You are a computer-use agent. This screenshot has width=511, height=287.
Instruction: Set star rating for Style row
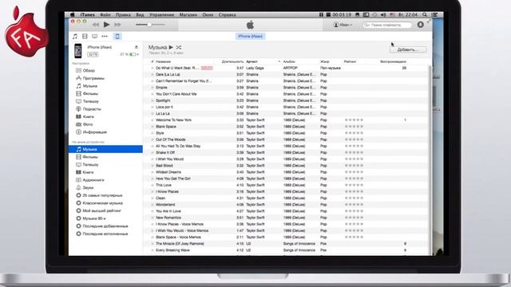click(x=354, y=133)
